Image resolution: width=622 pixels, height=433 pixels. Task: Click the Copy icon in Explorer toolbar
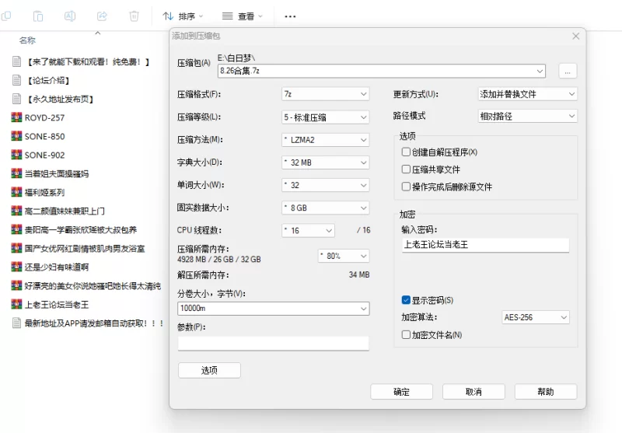tap(6, 16)
